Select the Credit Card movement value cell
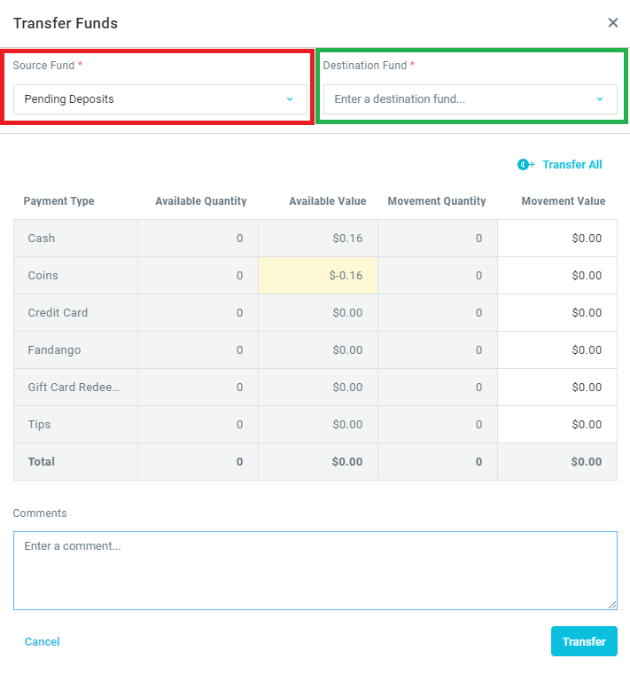 click(x=557, y=312)
